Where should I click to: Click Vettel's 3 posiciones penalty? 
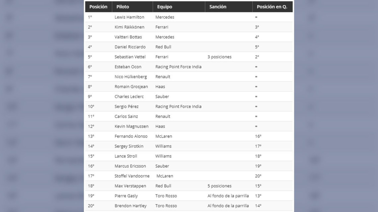pos(220,57)
